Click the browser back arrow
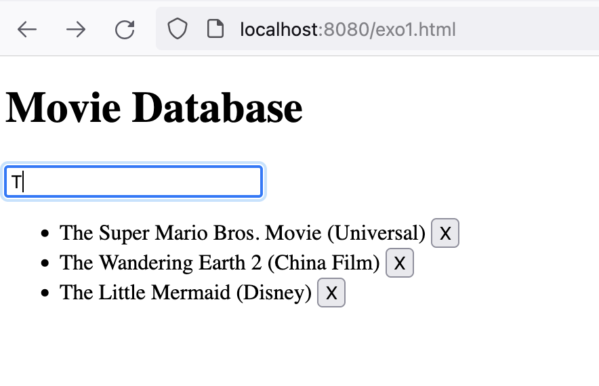Viewport: 599px width, 386px height. coord(27,30)
